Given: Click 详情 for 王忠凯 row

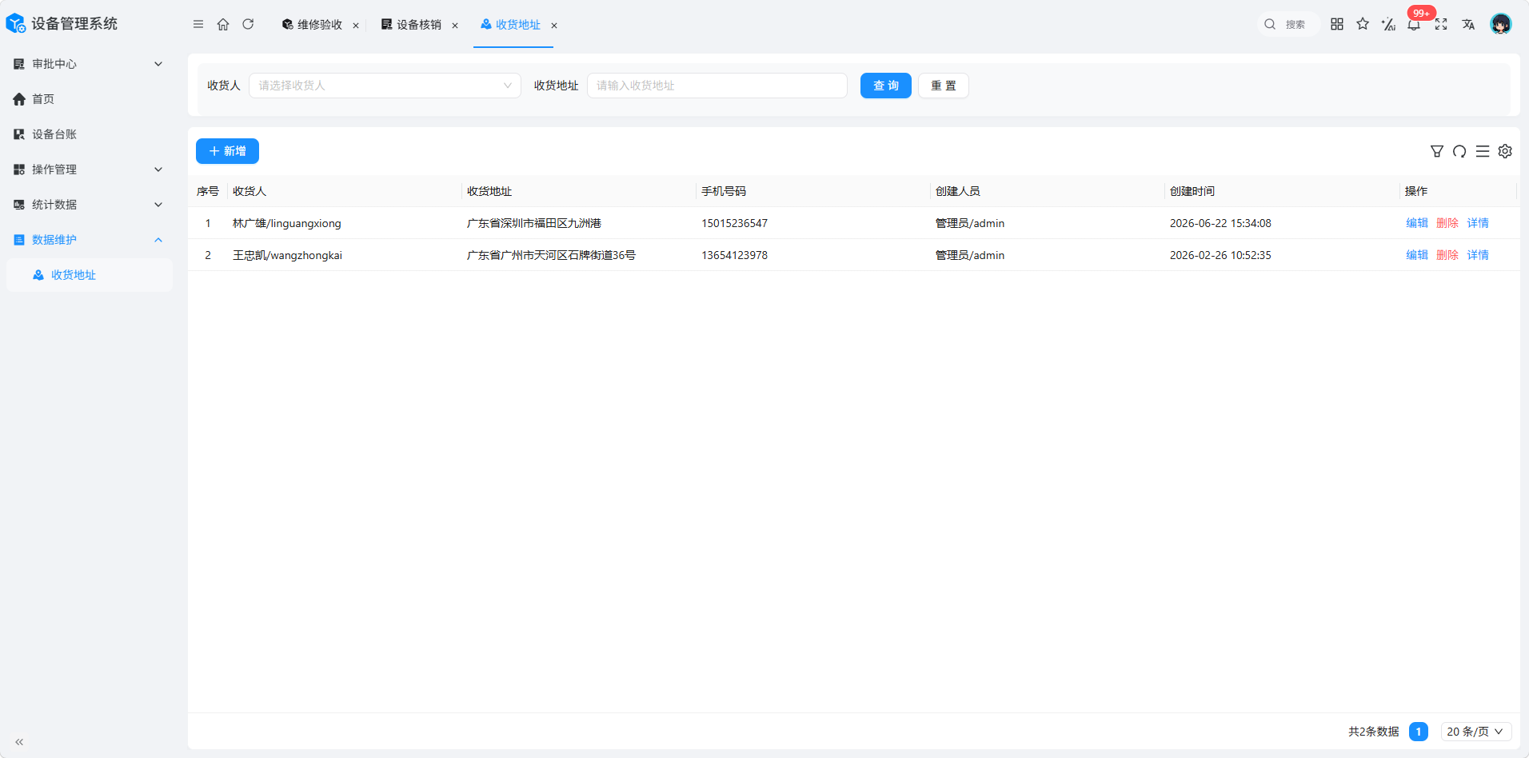Looking at the screenshot, I should coord(1478,255).
